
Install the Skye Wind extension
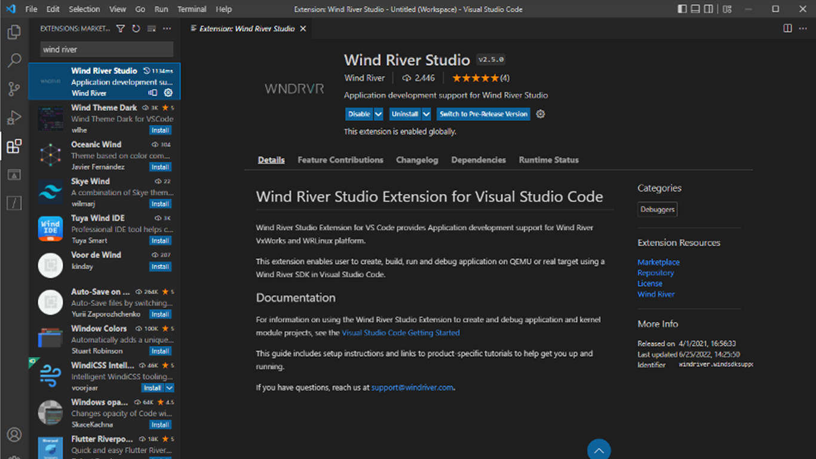pos(160,204)
